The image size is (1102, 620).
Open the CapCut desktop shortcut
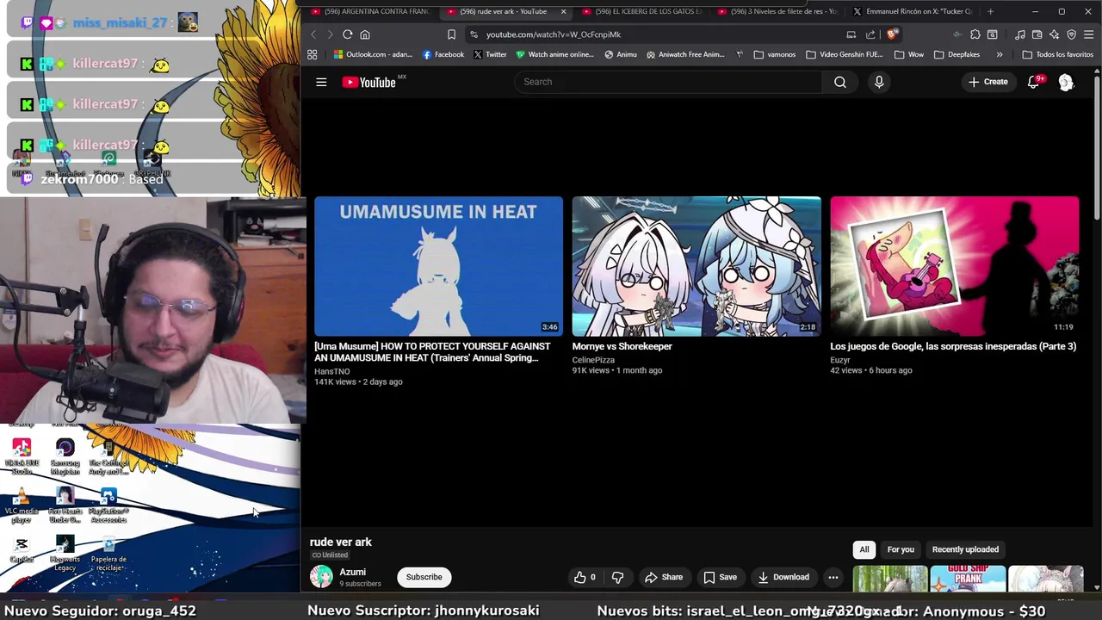pos(22,550)
